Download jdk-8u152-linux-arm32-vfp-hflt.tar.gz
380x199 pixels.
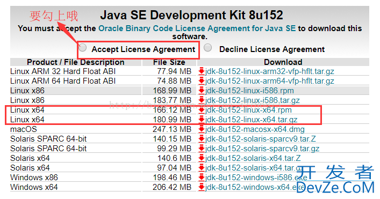[269, 71]
